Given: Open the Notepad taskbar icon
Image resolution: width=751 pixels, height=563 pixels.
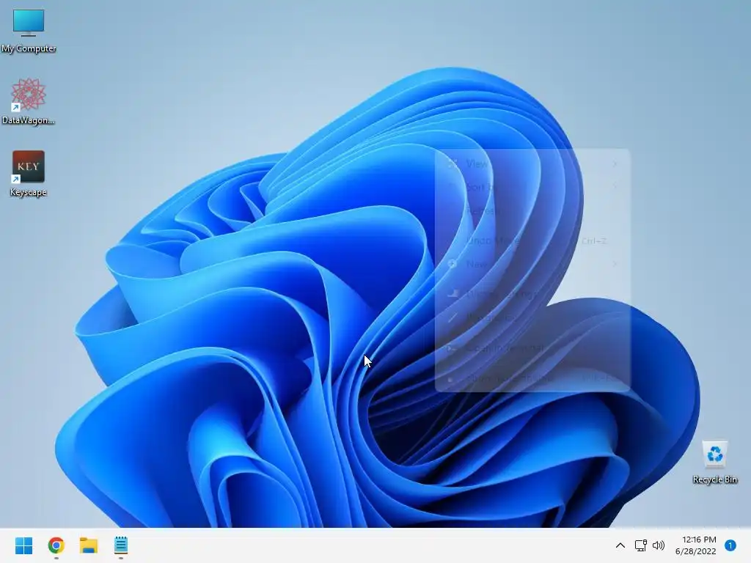Looking at the screenshot, I should tap(121, 545).
